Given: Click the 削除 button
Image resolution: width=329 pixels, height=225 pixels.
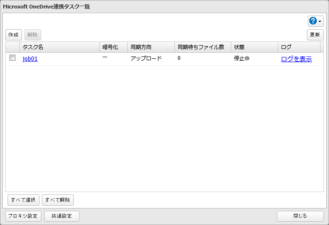Looking at the screenshot, I should click(33, 35).
